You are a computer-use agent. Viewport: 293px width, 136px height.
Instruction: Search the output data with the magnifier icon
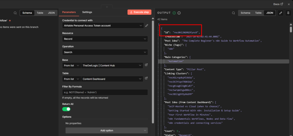click(x=233, y=13)
